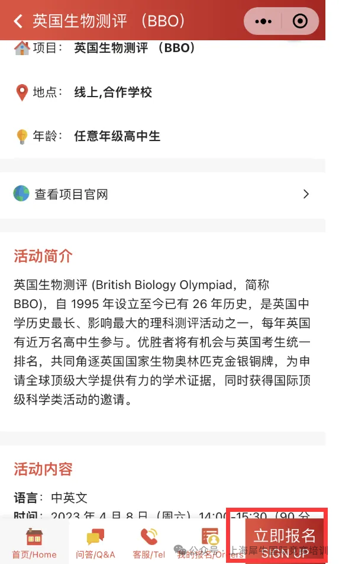339x564 pixels.
Task: Click the globe icon for official site
Action: pos(21,194)
